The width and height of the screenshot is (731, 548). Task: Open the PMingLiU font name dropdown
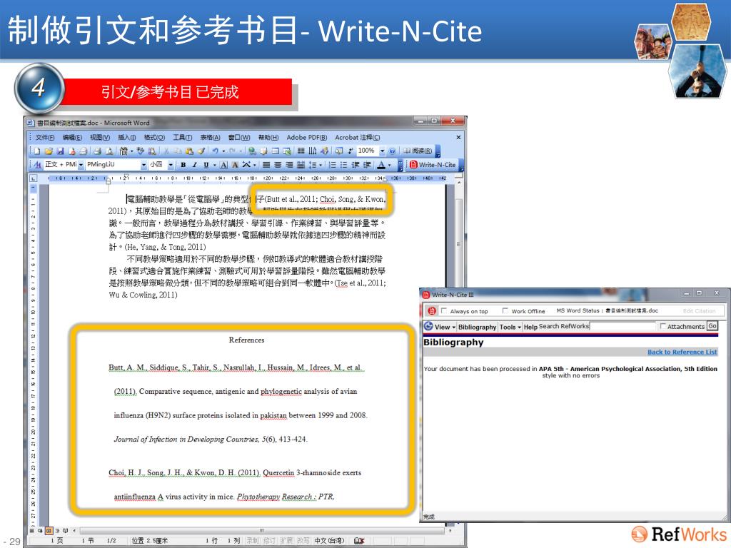tap(143, 165)
